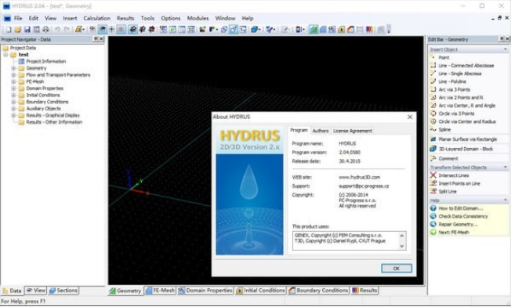This screenshot has width=511, height=307.
Task: Switch to the Authors tab
Action: [x=321, y=131]
